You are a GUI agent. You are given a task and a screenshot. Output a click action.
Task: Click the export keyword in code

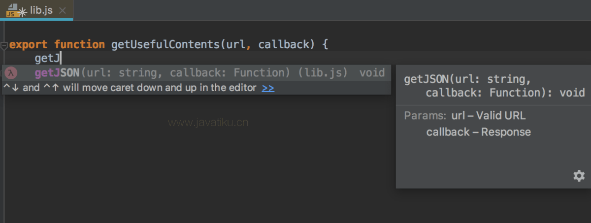[29, 45]
